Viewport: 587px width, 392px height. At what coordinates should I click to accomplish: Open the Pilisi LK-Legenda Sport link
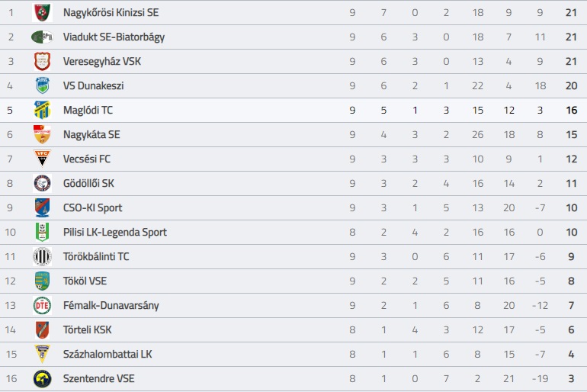(115, 232)
